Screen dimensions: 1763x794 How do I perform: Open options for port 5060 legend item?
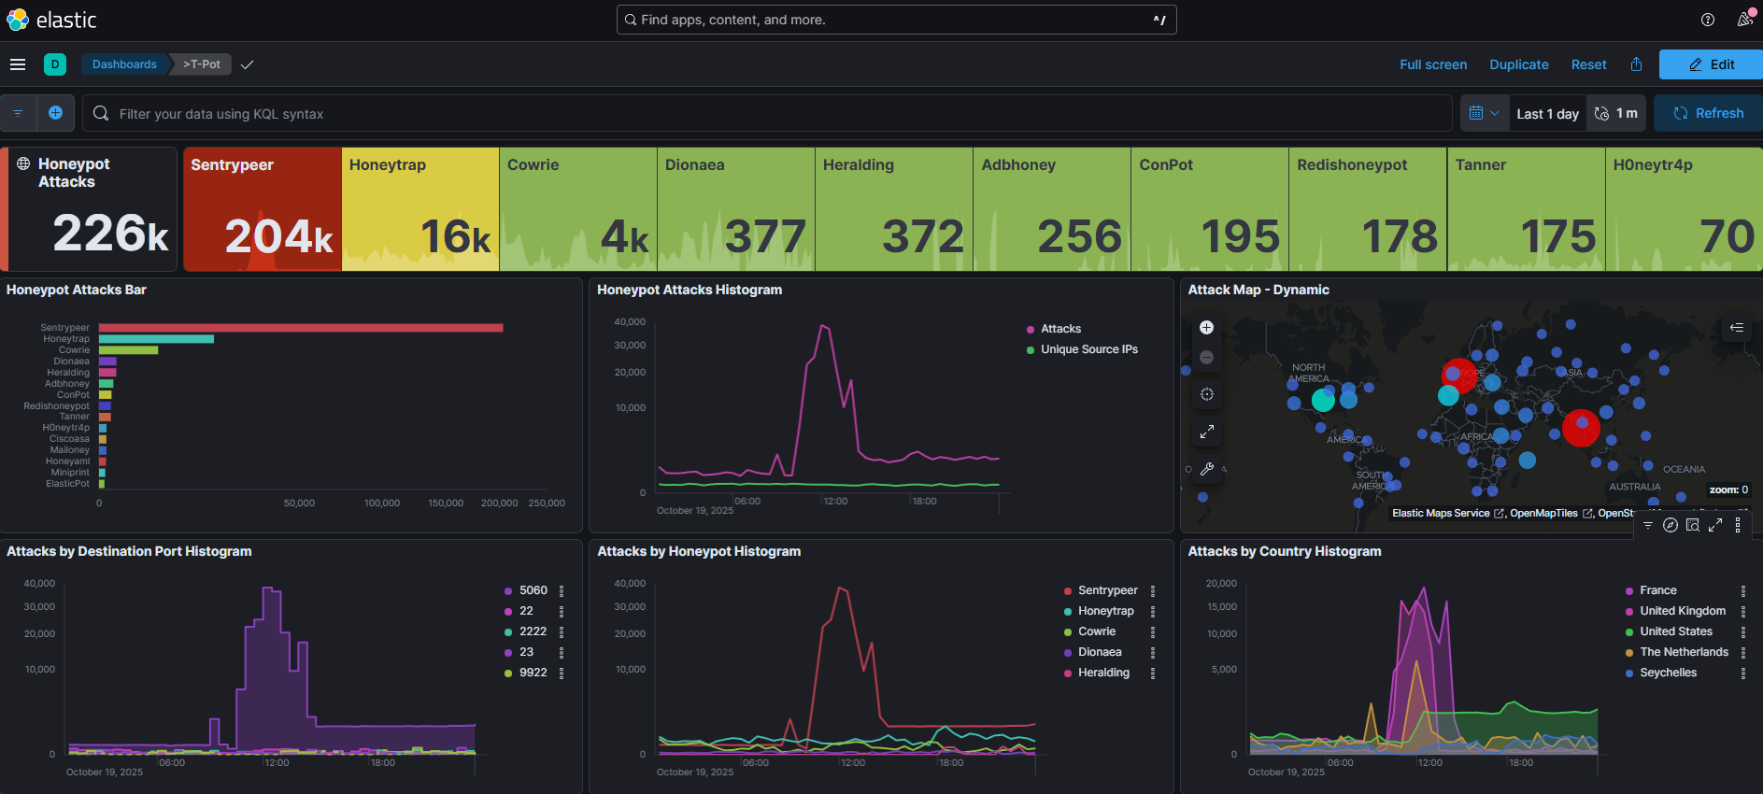coord(562,590)
